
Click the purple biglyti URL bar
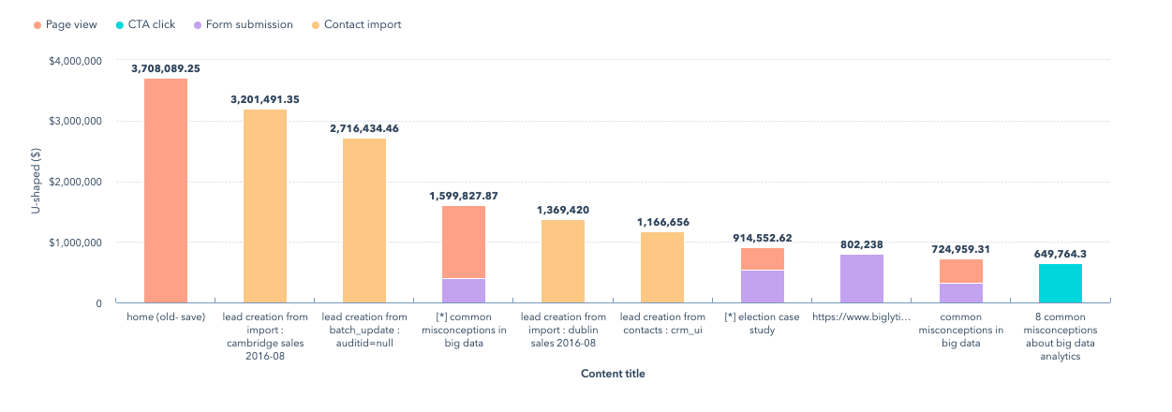(861, 279)
